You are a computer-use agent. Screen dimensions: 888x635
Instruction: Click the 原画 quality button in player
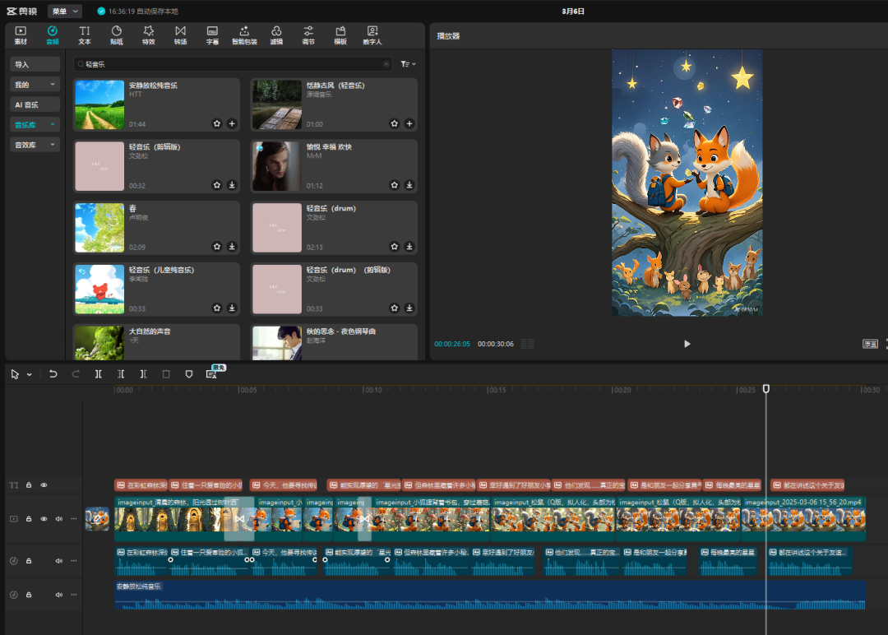point(870,344)
